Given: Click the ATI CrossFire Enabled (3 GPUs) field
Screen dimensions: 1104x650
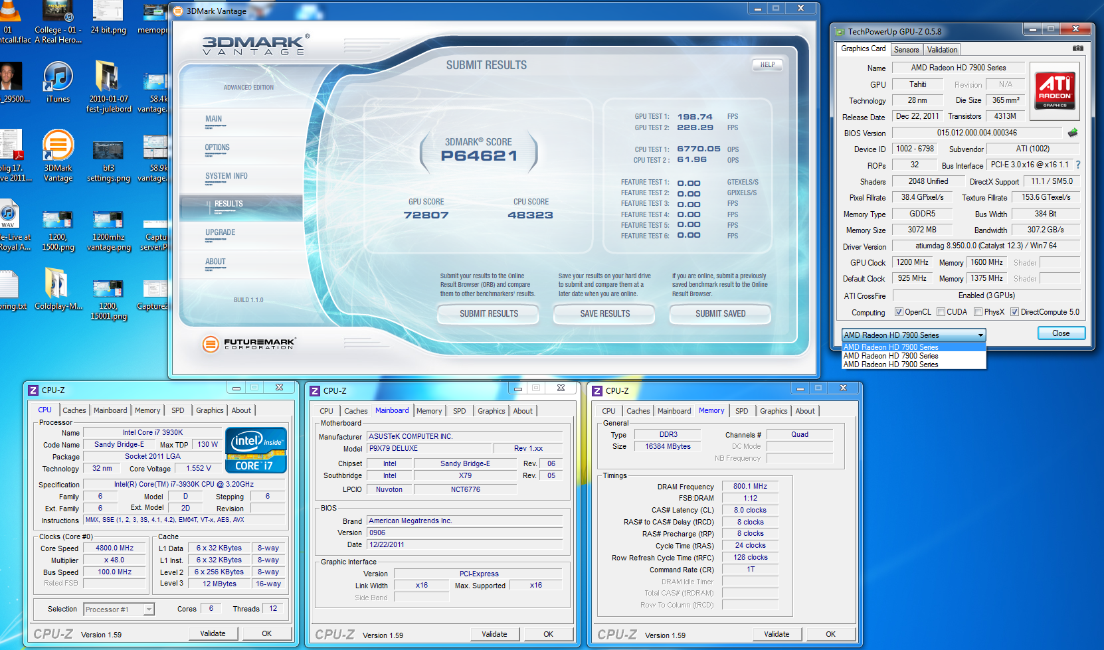Looking at the screenshot, I should [986, 295].
